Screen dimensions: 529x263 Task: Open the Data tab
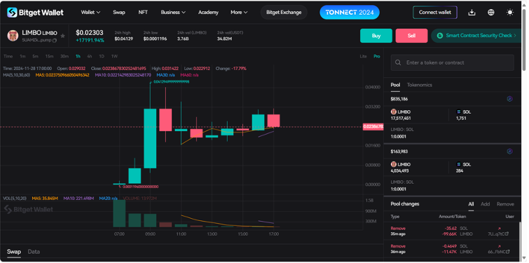point(34,252)
